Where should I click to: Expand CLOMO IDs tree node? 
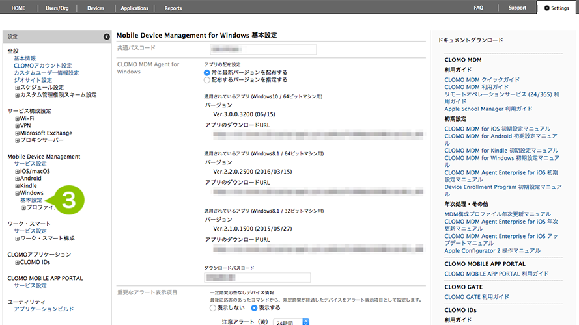tap(17, 263)
